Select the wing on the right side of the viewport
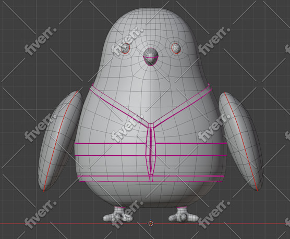Screen dimensions: 290x239 click(241, 141)
